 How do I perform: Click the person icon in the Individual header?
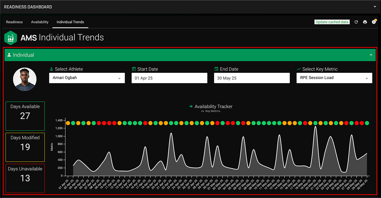point(9,55)
